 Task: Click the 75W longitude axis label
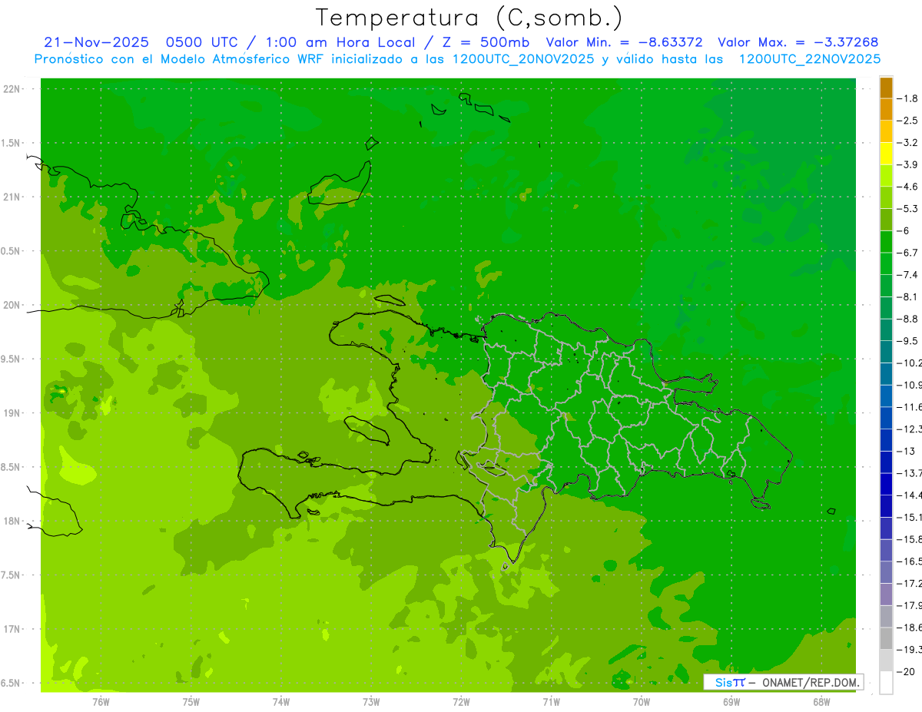(191, 701)
